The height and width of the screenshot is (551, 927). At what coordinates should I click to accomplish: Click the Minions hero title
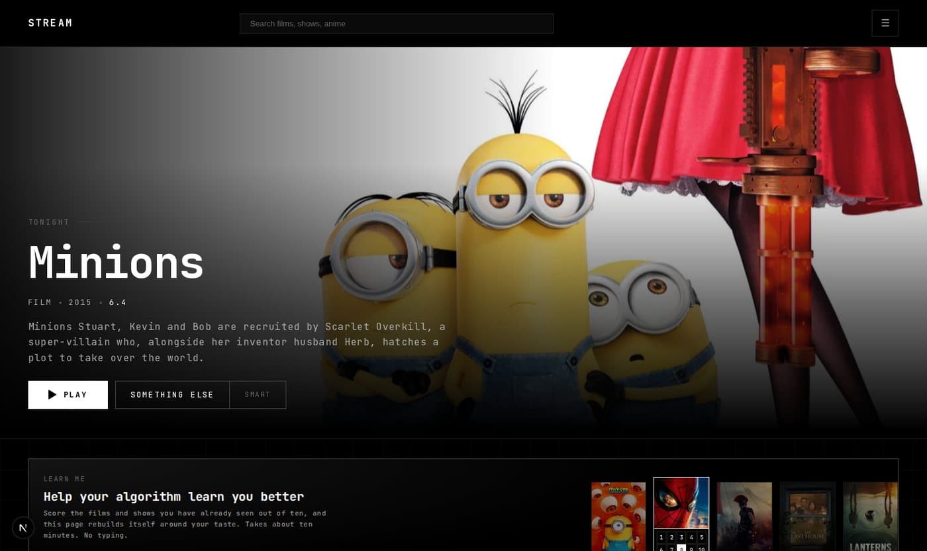click(x=116, y=263)
